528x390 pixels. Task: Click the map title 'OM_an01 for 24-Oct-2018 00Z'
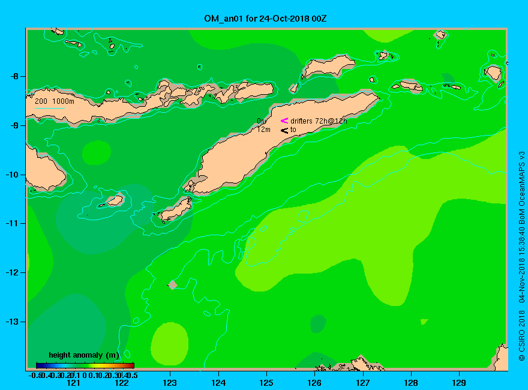(265, 19)
